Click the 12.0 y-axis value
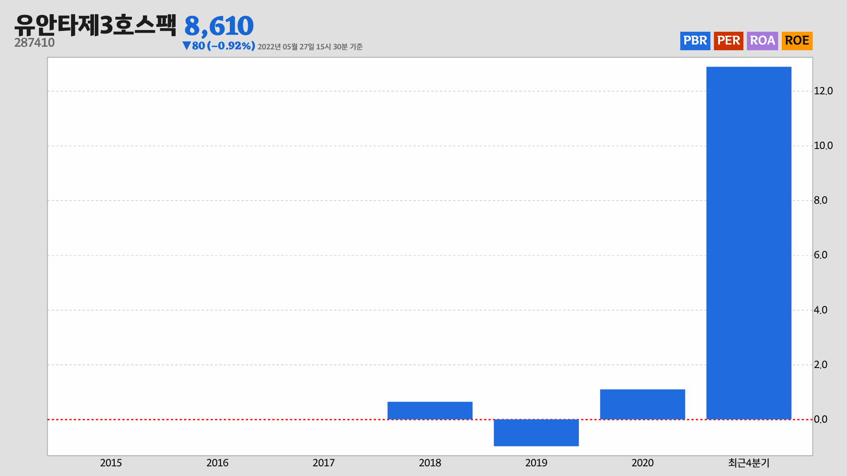 823,91
